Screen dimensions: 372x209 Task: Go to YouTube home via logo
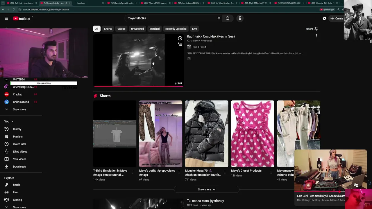point(22,18)
